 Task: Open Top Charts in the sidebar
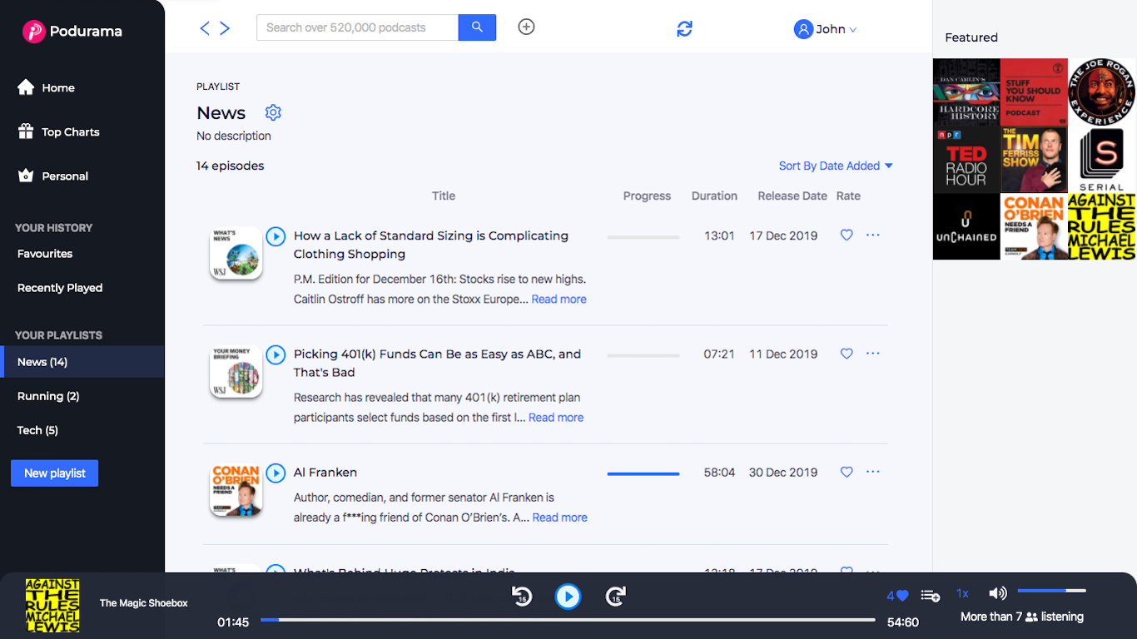70,131
